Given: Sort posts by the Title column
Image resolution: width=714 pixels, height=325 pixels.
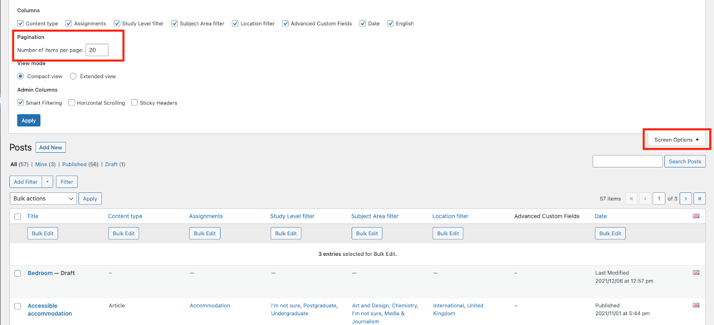Looking at the screenshot, I should click(33, 216).
